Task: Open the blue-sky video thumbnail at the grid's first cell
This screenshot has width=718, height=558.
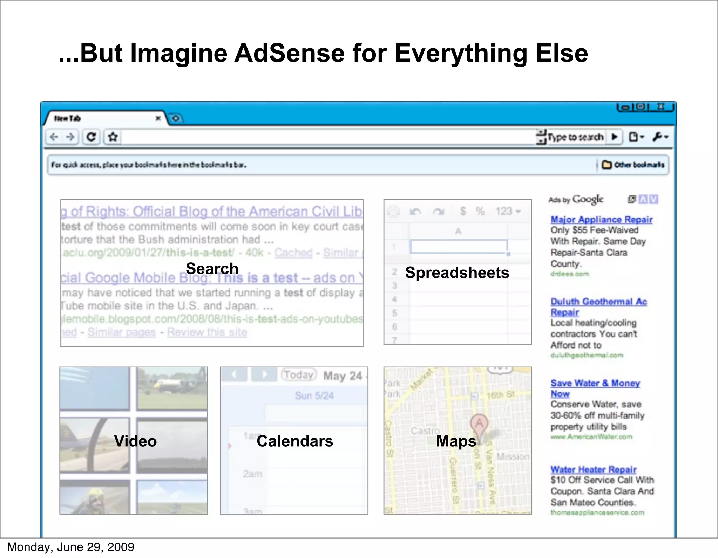Action: point(95,388)
